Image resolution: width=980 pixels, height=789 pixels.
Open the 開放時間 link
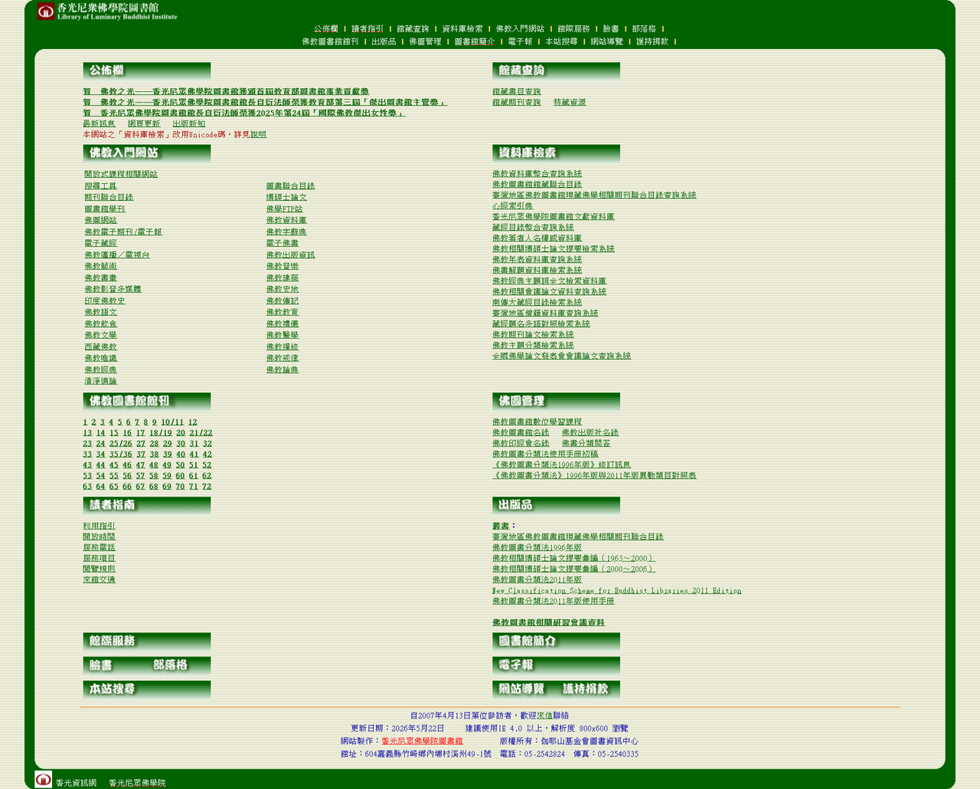[100, 537]
